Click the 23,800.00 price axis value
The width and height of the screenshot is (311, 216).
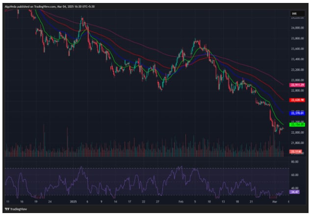297,38
